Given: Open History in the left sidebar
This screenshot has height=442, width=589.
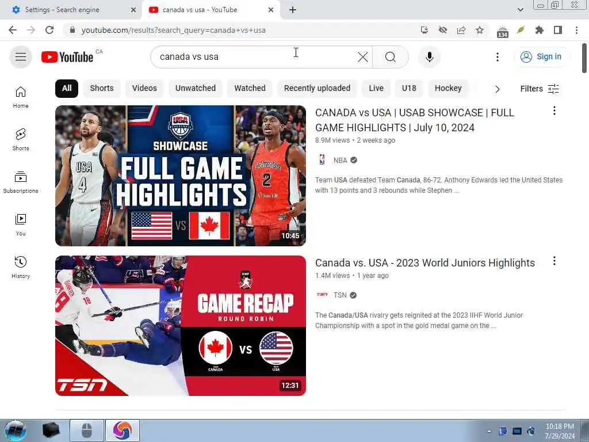Looking at the screenshot, I should coord(21,267).
